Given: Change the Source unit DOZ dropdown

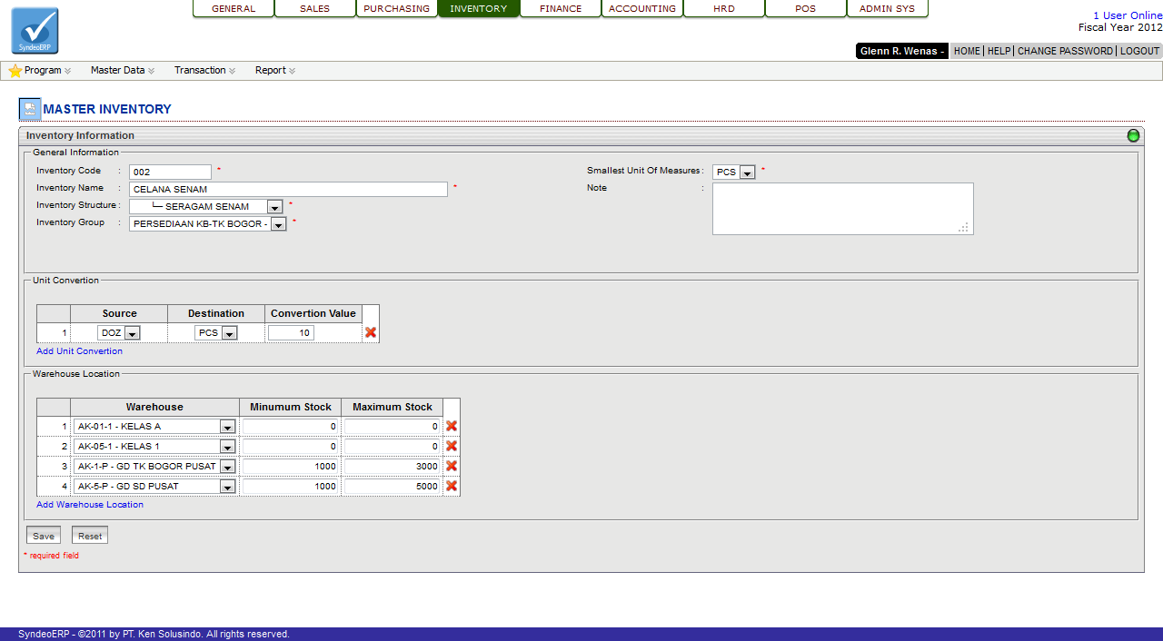Looking at the screenshot, I should [132, 333].
